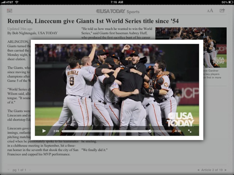Open the sections list icon
The height and width of the screenshot is (175, 234).
(x=10, y=11)
